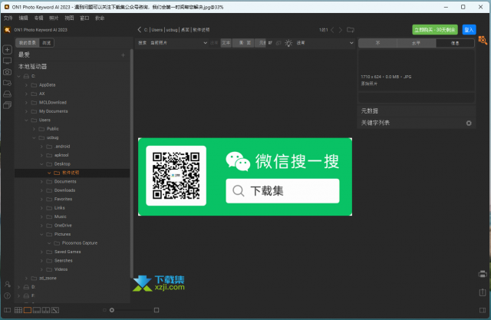This screenshot has height=320, width=491.
Task: Click the green buy-now trial button
Action: [435, 30]
